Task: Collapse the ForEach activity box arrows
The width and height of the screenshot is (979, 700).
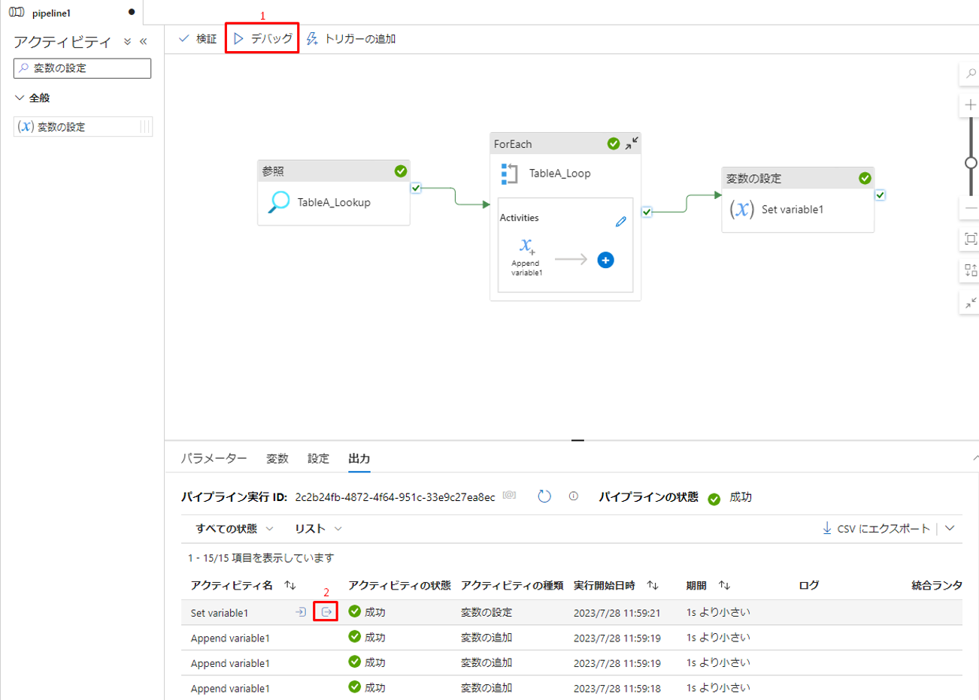Action: 632,143
